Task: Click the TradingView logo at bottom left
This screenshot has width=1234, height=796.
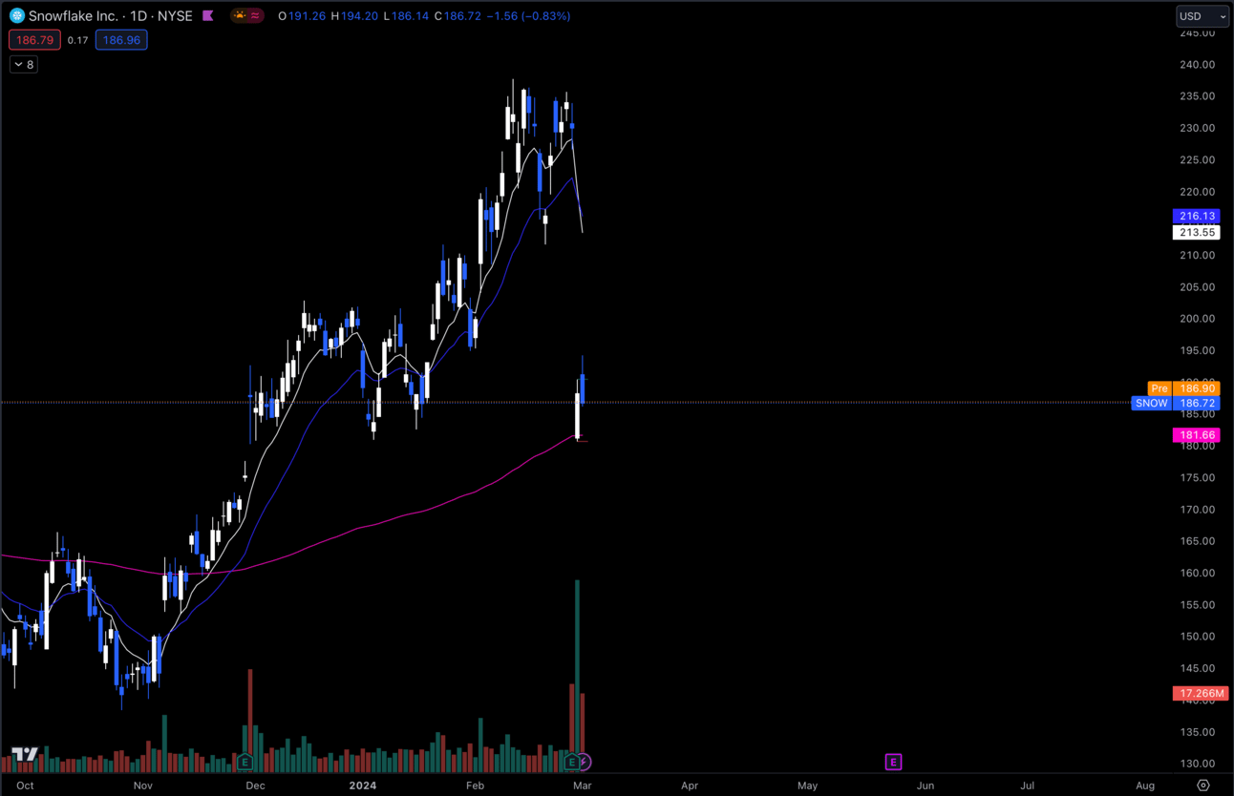Action: click(x=25, y=755)
